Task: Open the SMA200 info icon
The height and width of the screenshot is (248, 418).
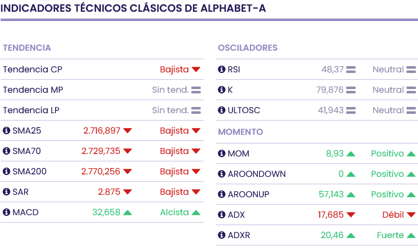Action: 7,171
